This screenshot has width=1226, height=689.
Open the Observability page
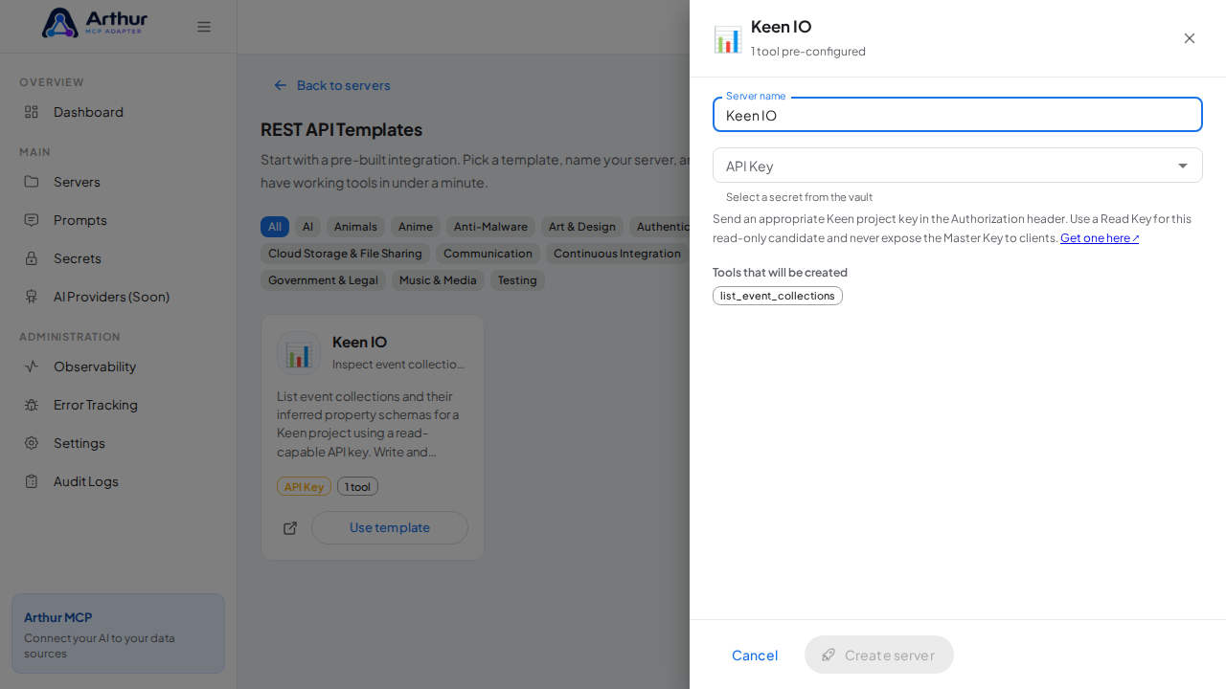(119, 367)
